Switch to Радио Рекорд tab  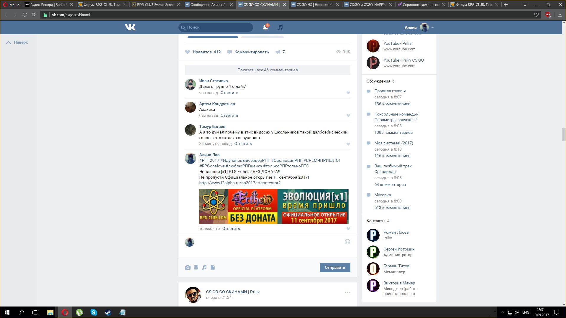(49, 5)
